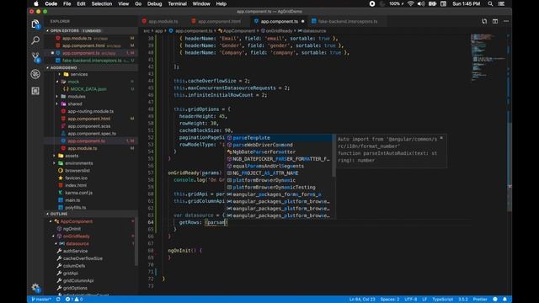539x303 pixels.
Task: Change TypeScript language mode in status bar
Action: point(442,300)
